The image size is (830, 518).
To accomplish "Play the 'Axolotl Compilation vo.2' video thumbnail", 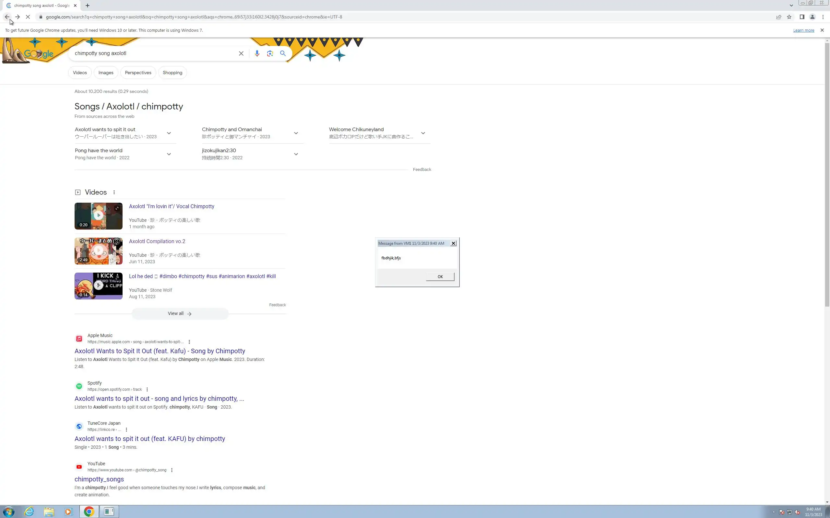I will coord(99,251).
